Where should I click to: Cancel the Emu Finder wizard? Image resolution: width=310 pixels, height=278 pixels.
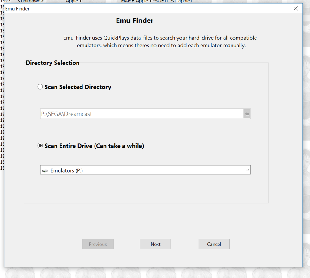pyautogui.click(x=214, y=244)
